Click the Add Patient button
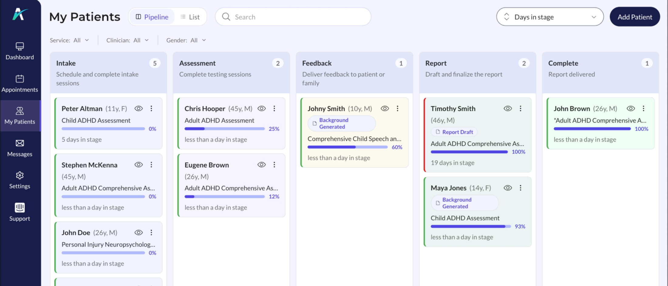Screen dimensions: 668x286 pyautogui.click(x=635, y=17)
